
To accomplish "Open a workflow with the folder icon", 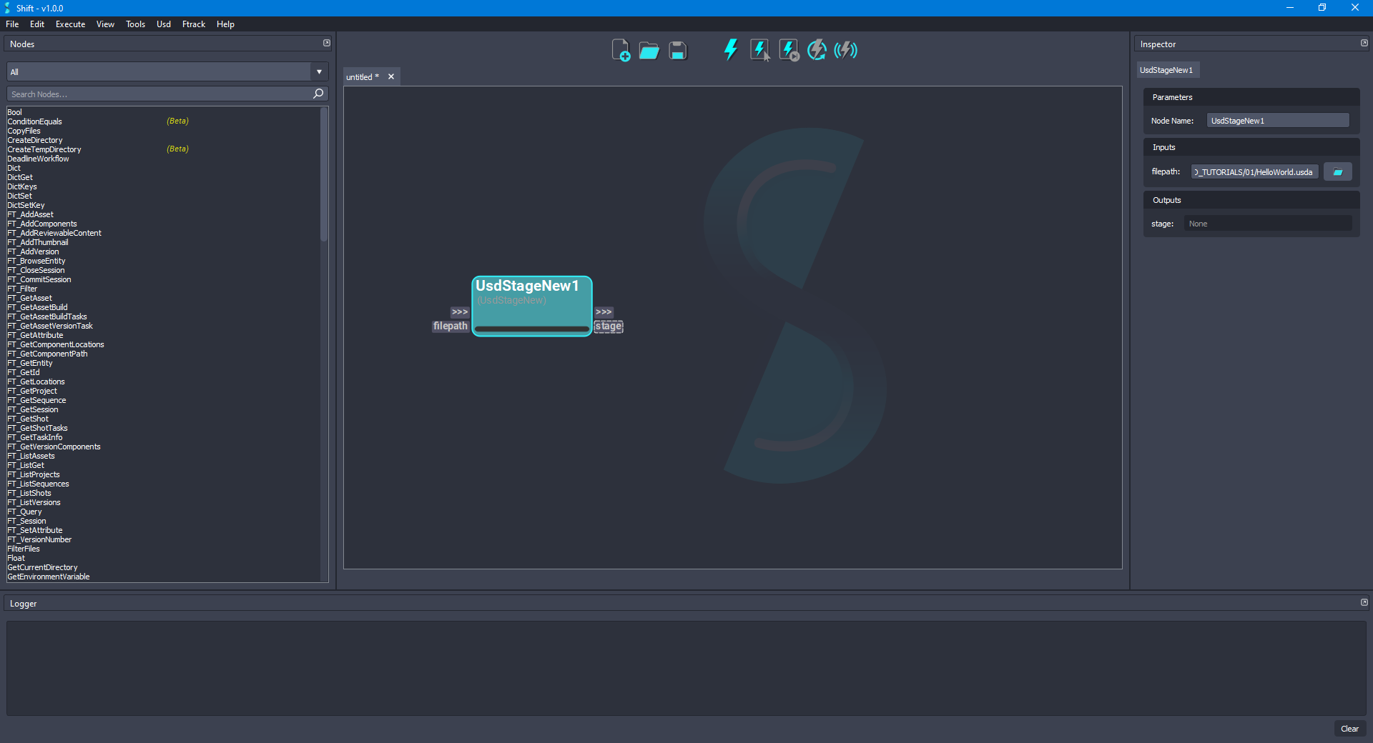I will coord(649,51).
